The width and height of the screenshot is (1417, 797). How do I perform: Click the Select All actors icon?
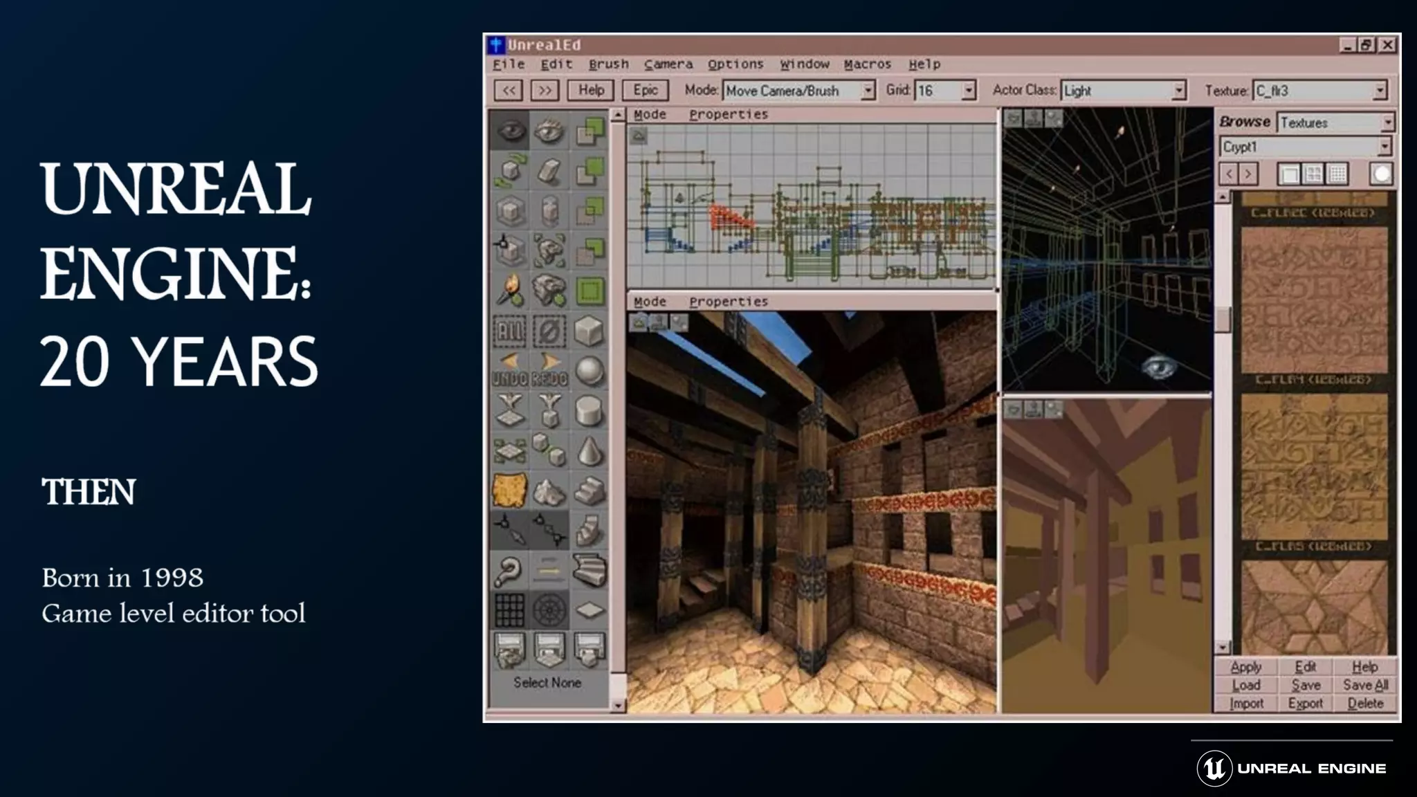510,331
